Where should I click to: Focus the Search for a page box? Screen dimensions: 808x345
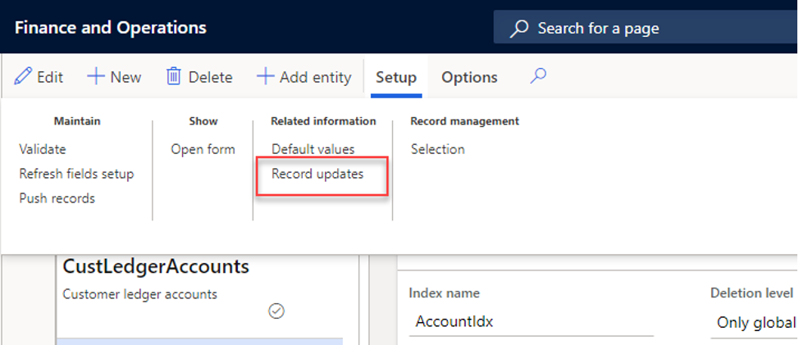(646, 28)
